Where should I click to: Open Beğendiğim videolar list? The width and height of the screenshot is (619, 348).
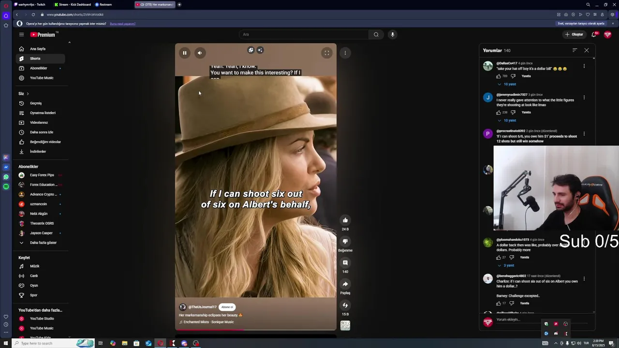[40, 142]
